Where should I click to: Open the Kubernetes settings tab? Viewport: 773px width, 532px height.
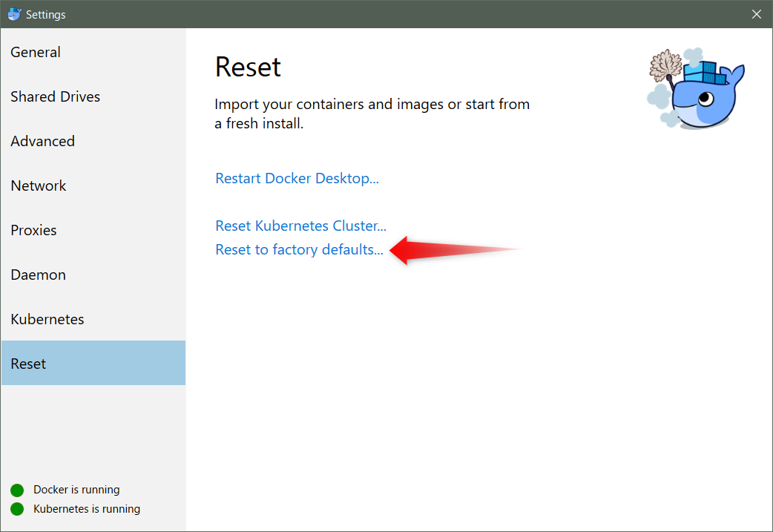click(x=47, y=319)
